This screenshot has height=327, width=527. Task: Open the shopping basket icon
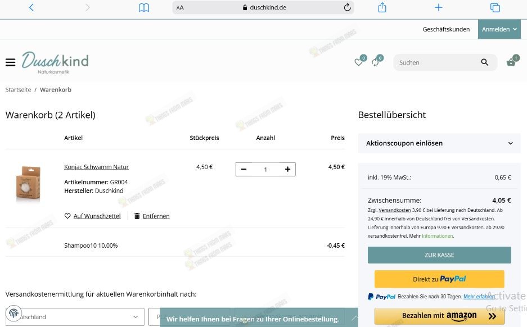(511, 62)
